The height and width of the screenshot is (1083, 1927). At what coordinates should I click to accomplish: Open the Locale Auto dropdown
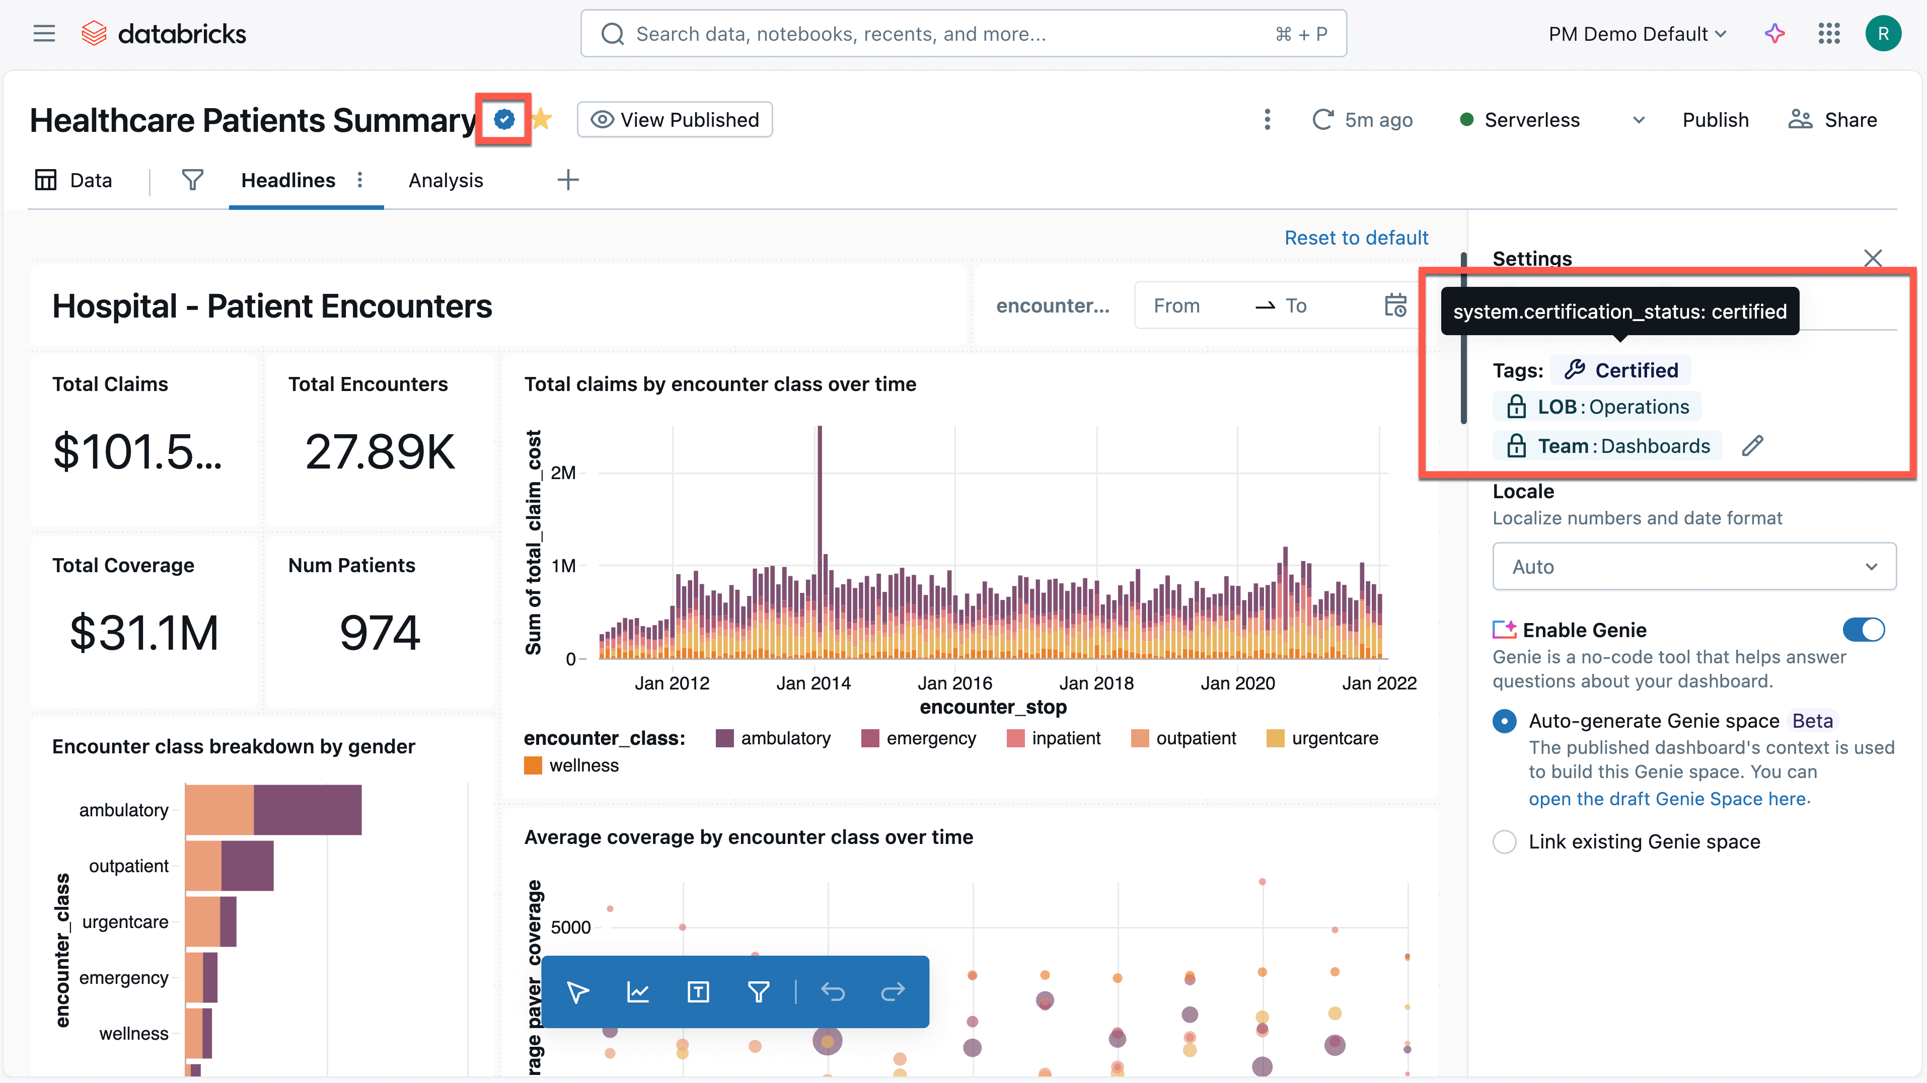[1693, 567]
